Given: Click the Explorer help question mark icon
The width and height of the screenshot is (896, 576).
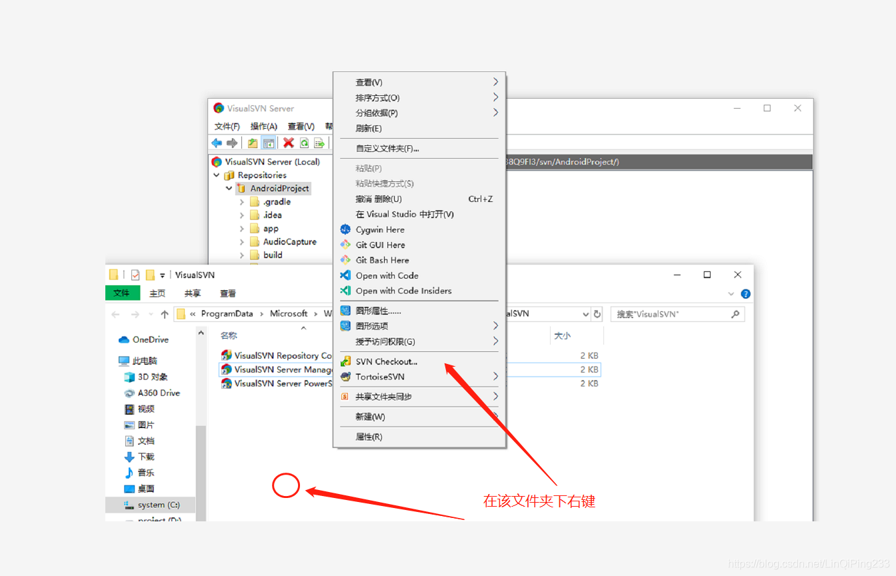Looking at the screenshot, I should [x=746, y=293].
